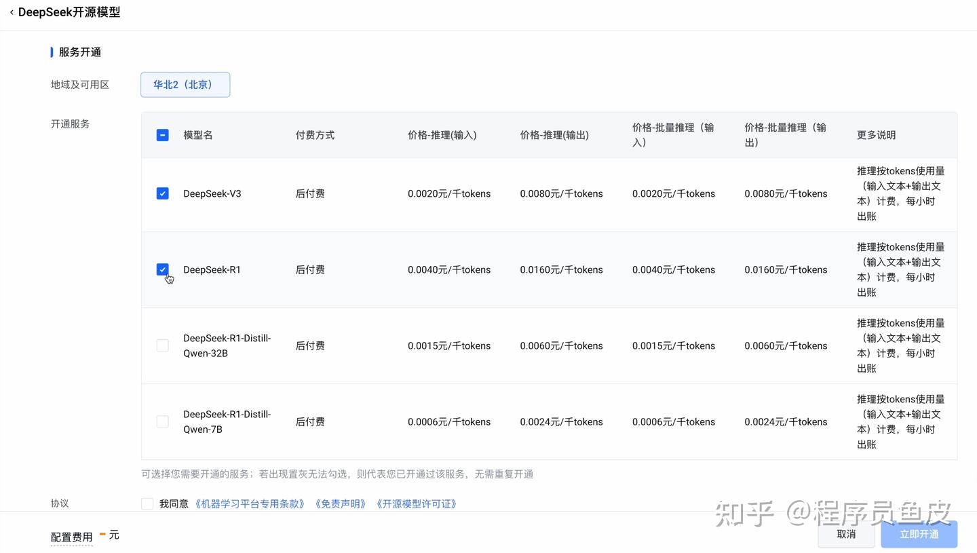Click the 付费方式 column header
The width and height of the screenshot is (977, 553).
point(315,135)
